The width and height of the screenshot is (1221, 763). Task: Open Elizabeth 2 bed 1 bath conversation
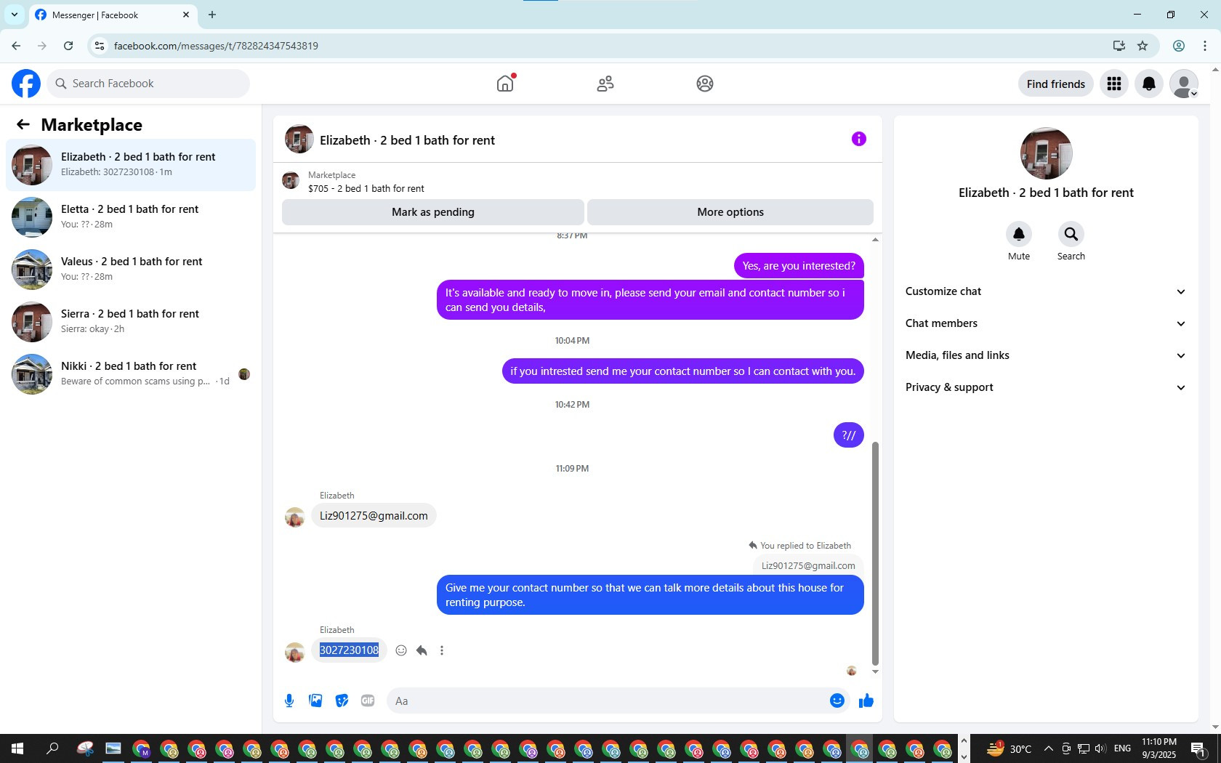tap(131, 165)
